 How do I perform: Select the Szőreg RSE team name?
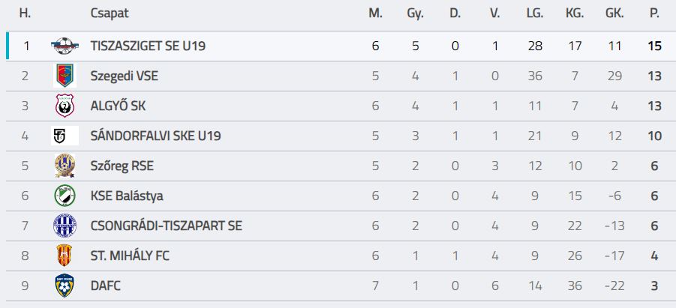122,166
